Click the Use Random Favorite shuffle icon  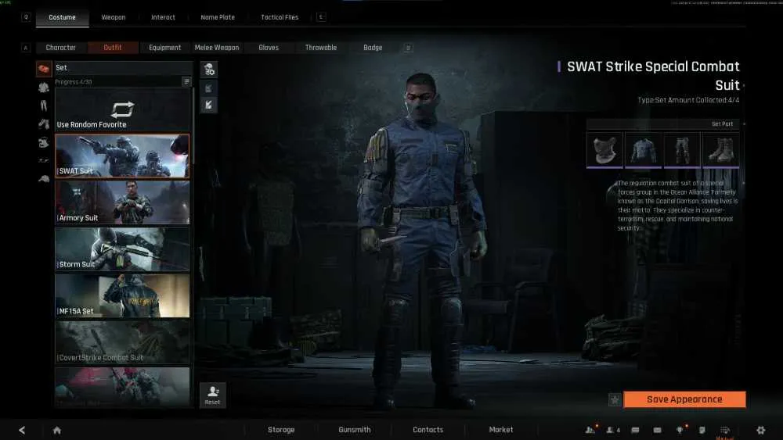[123, 109]
